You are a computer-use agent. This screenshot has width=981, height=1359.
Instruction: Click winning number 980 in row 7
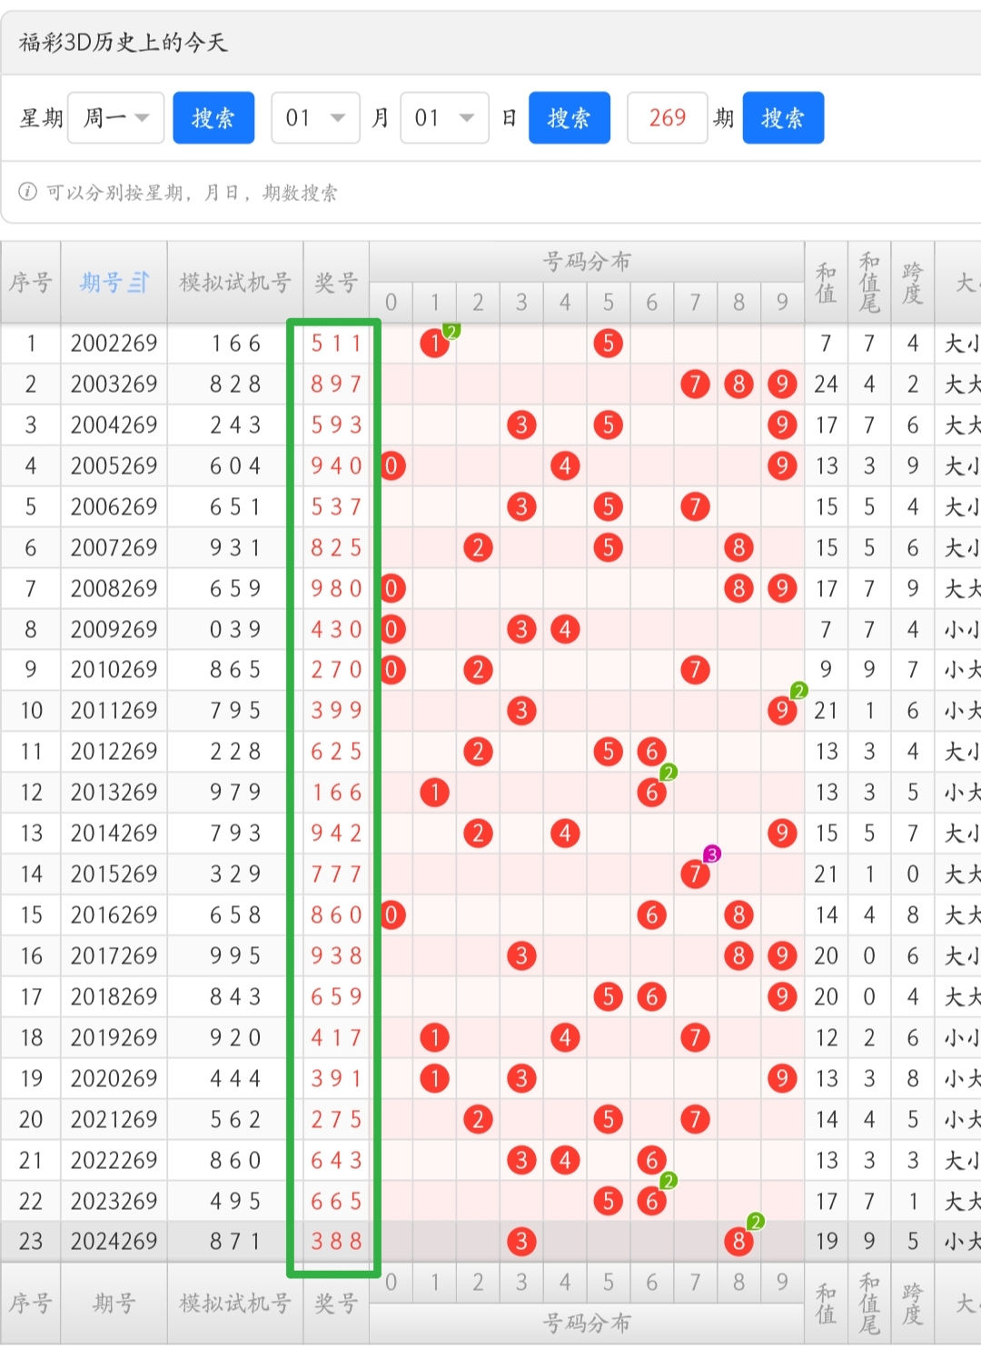pyautogui.click(x=336, y=589)
